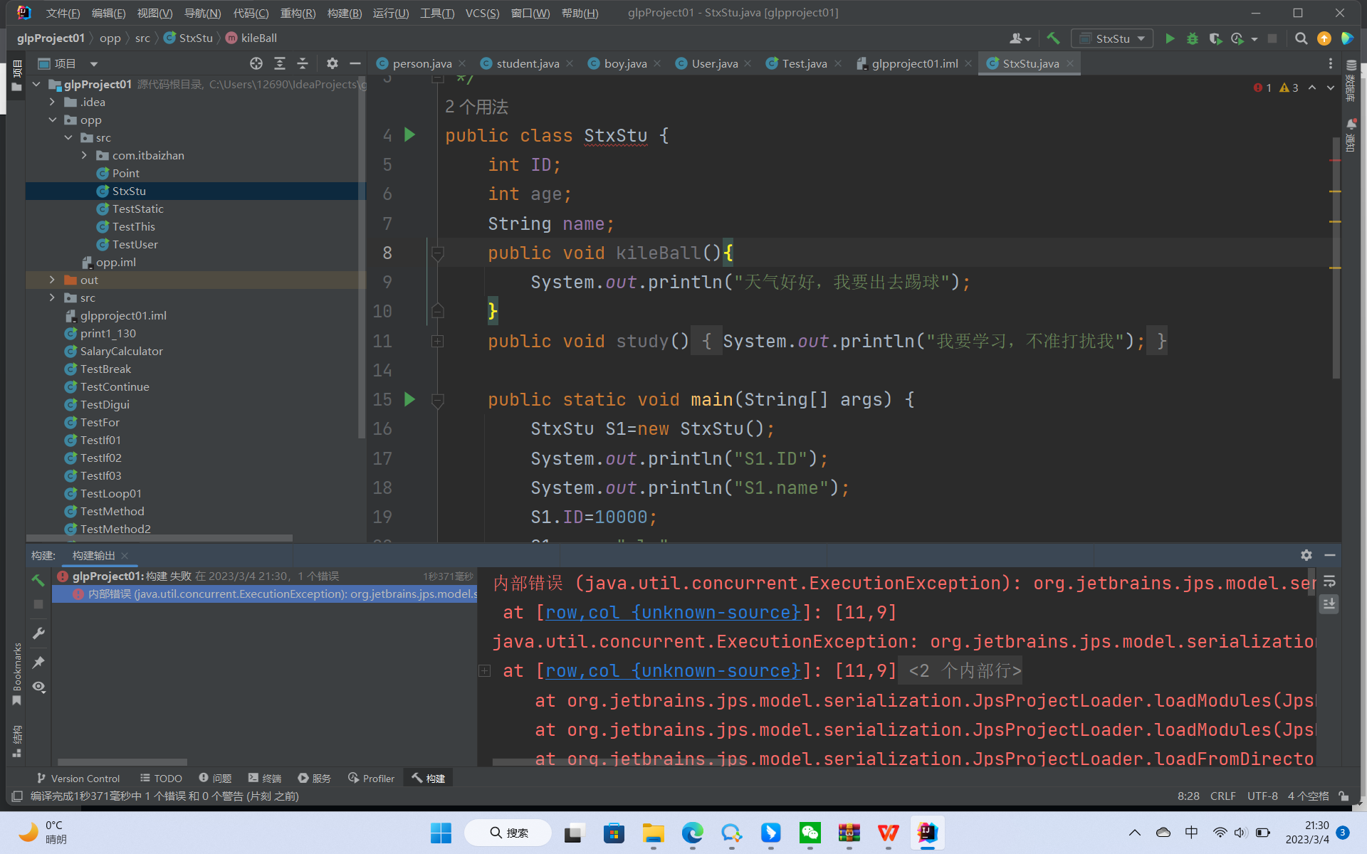
Task: Open the 文件(F) menu
Action: pos(63,14)
